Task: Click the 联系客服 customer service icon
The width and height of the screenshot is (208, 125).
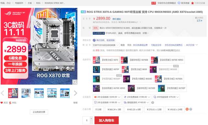Action: [x=179, y=3]
